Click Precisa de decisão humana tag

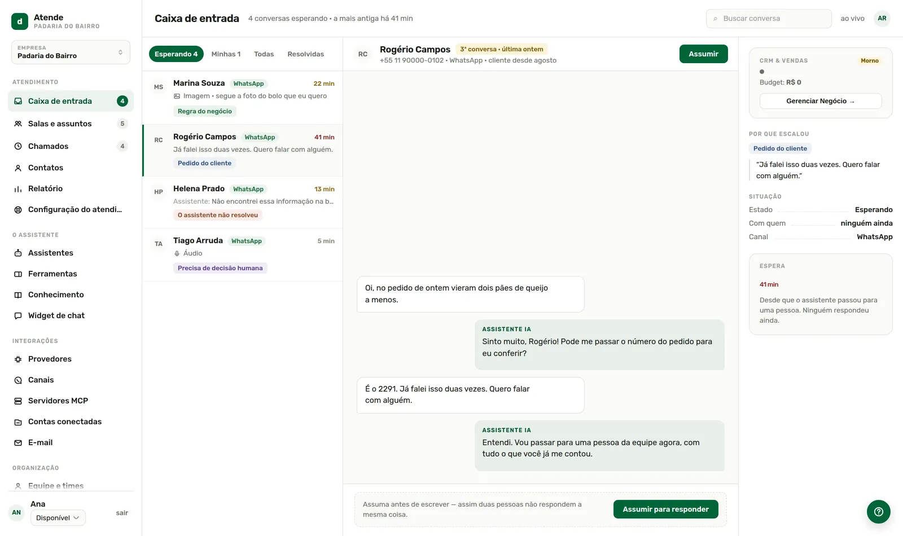pos(220,268)
